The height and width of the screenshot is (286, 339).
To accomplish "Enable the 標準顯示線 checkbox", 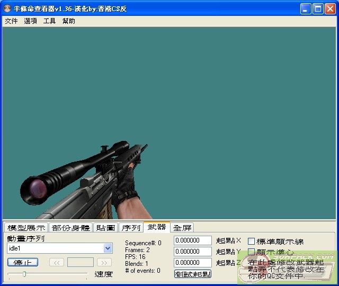I will tap(251, 242).
